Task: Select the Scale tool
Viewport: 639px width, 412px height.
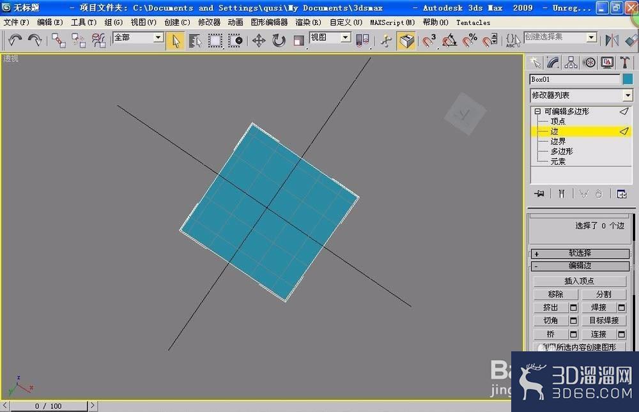Action: coord(298,41)
